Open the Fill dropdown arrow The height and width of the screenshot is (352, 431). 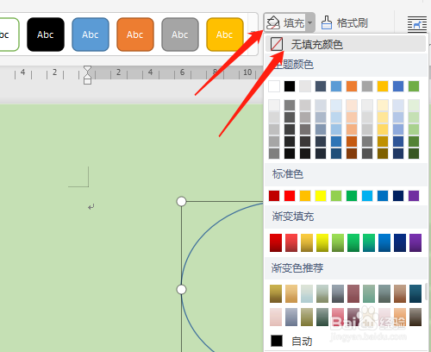(x=309, y=22)
